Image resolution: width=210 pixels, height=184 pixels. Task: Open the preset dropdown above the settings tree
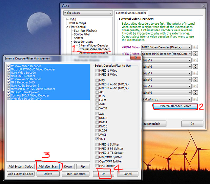coord(88,13)
